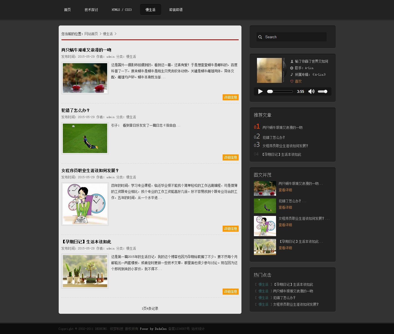Open the 首页 navigation menu item
This screenshot has width=394, height=334.
tap(67, 10)
